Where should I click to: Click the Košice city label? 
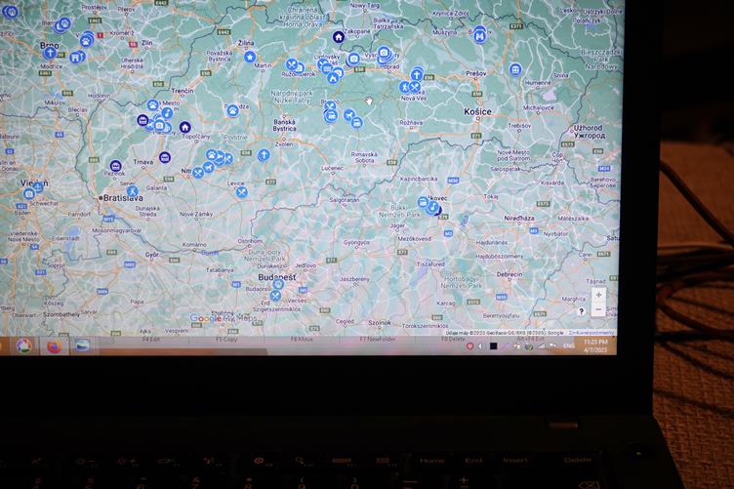(477, 111)
